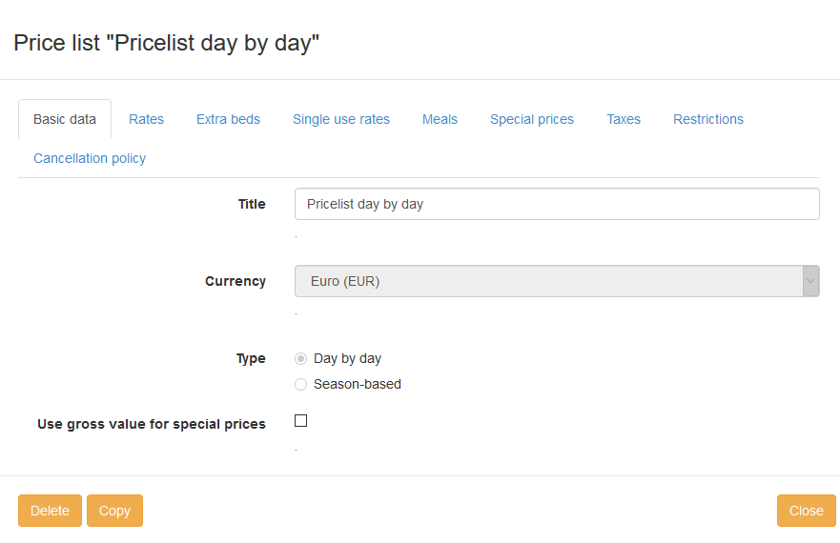Enable gross value for special prices
The height and width of the screenshot is (543, 840).
(x=301, y=421)
